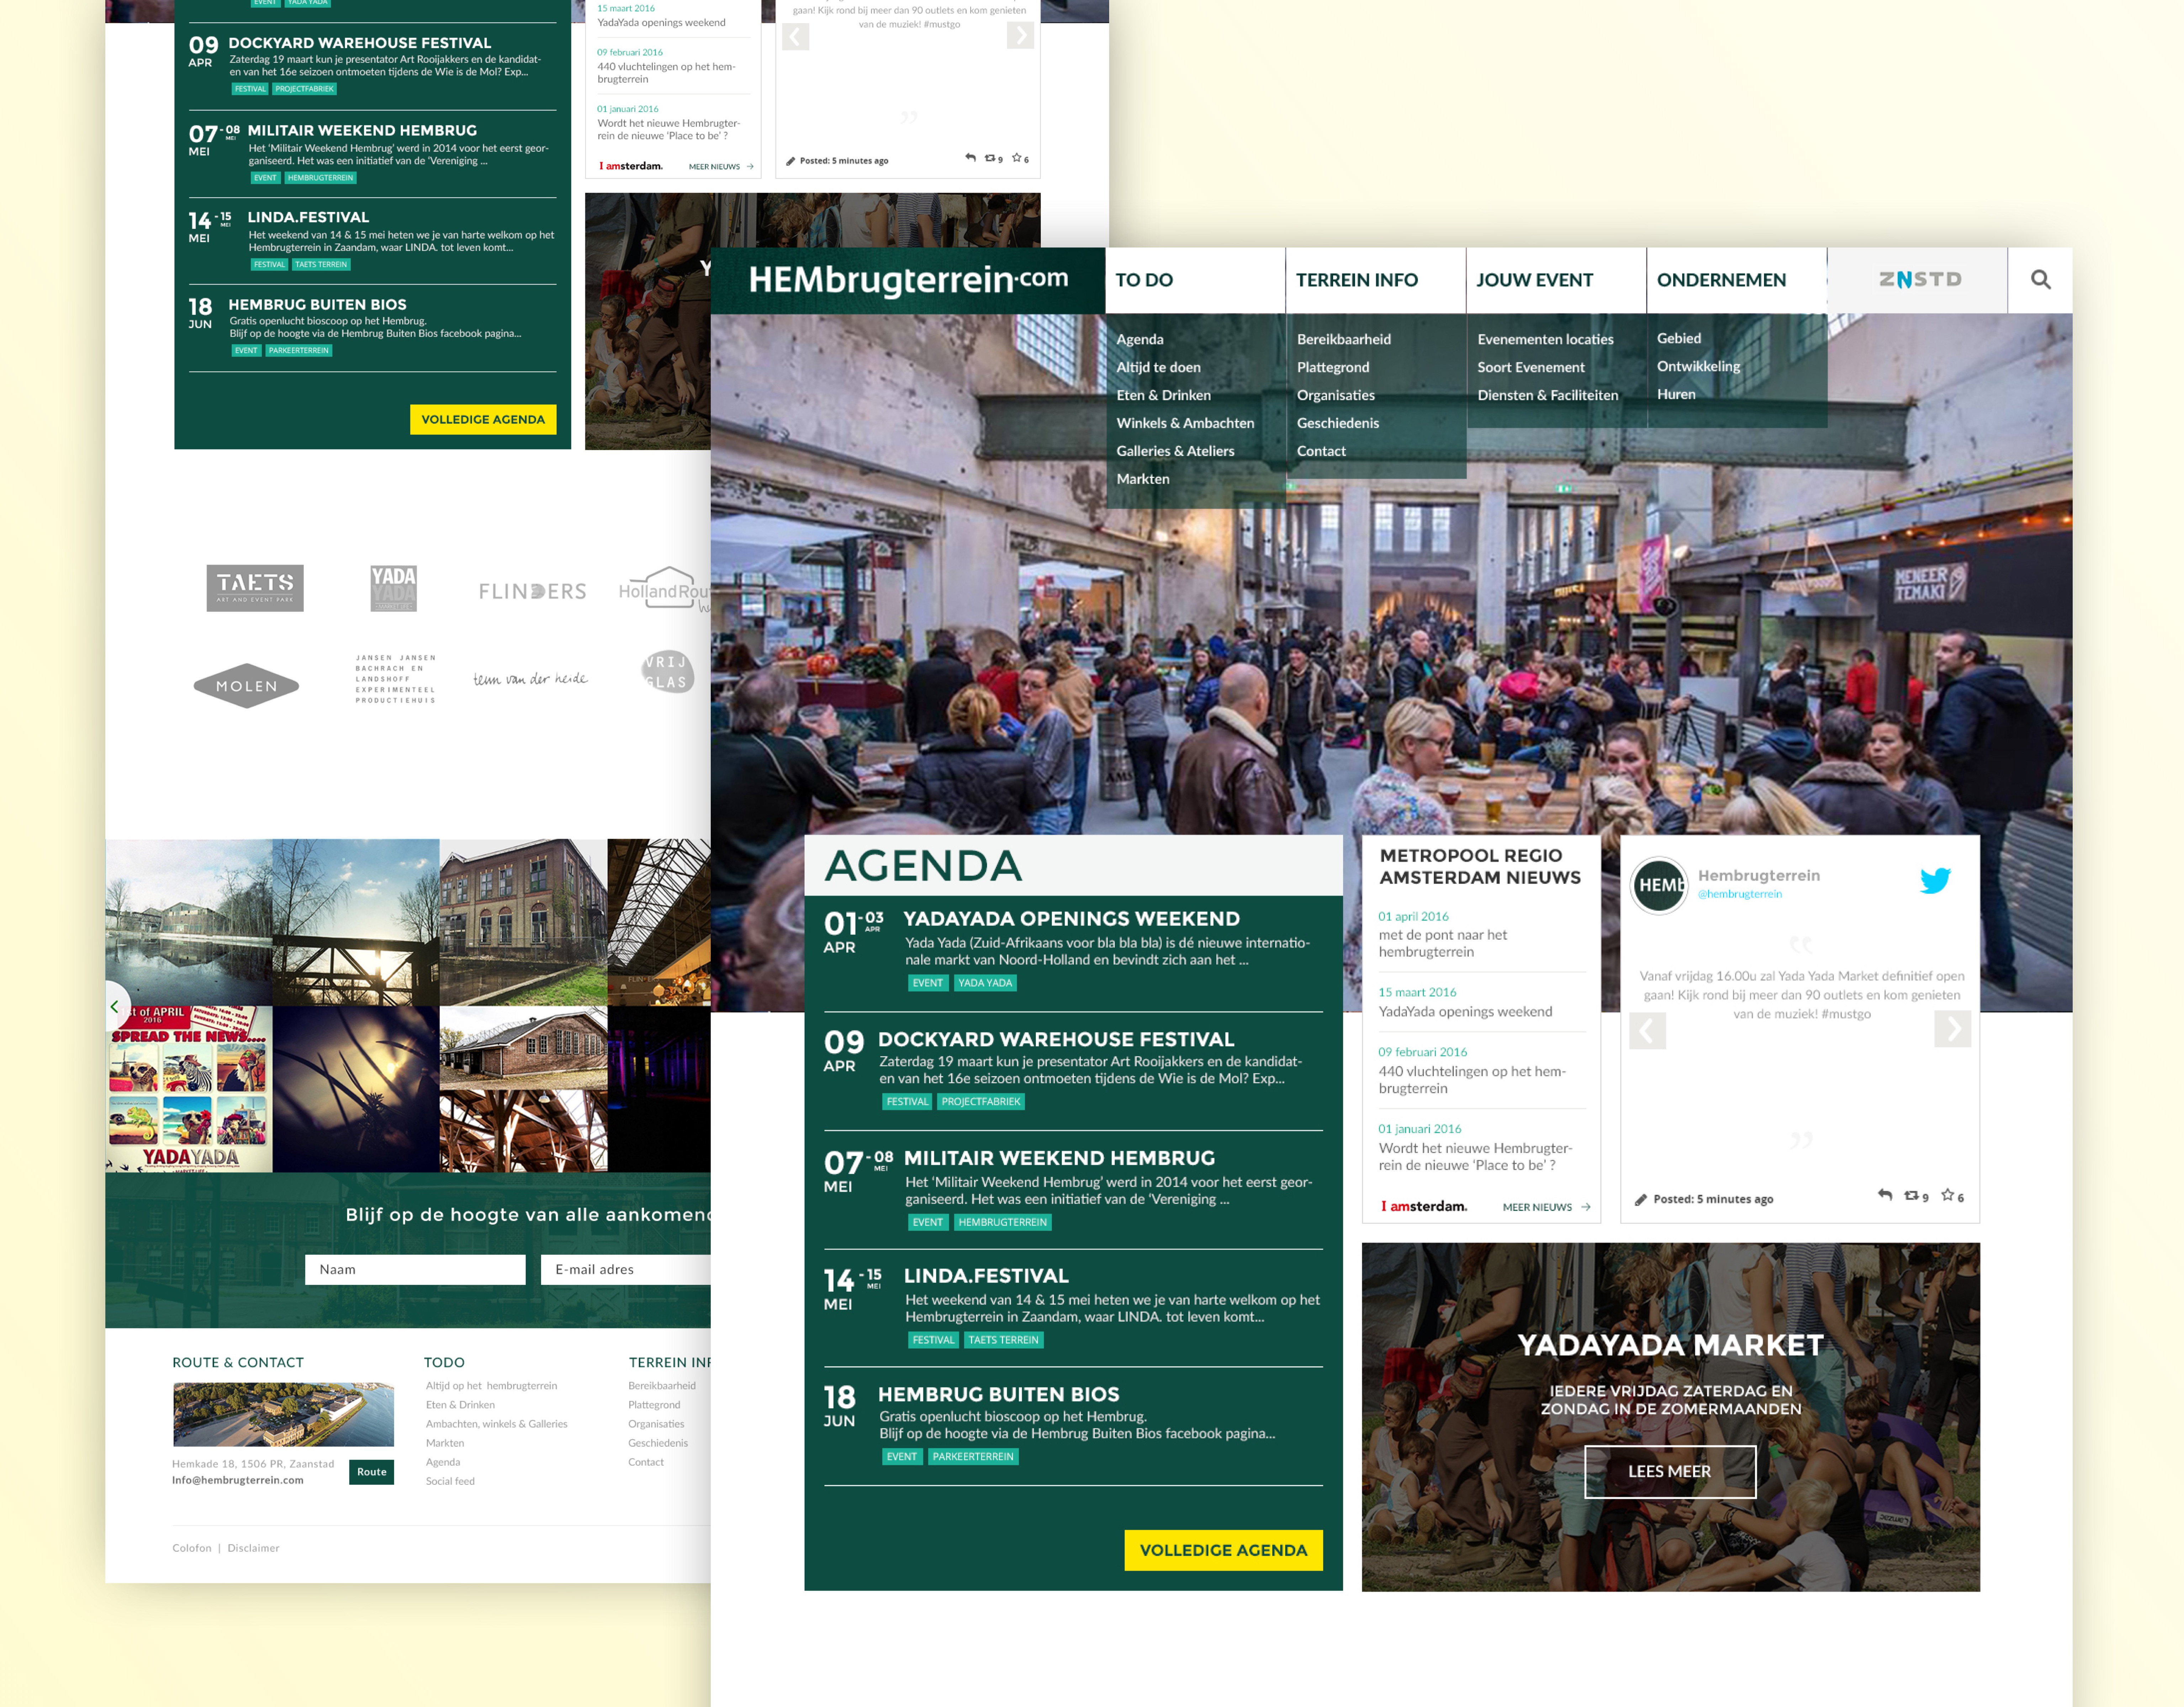Open YADAYADA OPENINGS WEEKEND agenda item
The image size is (2184, 1707).
point(1071,919)
